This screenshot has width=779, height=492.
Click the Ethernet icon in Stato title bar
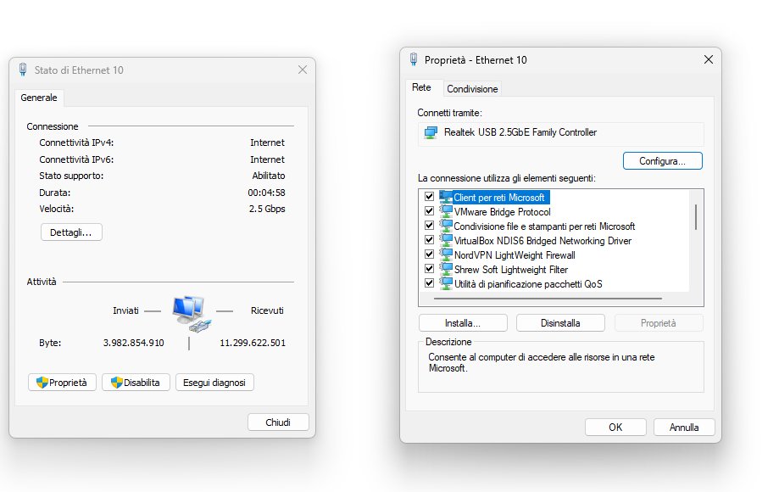click(23, 70)
